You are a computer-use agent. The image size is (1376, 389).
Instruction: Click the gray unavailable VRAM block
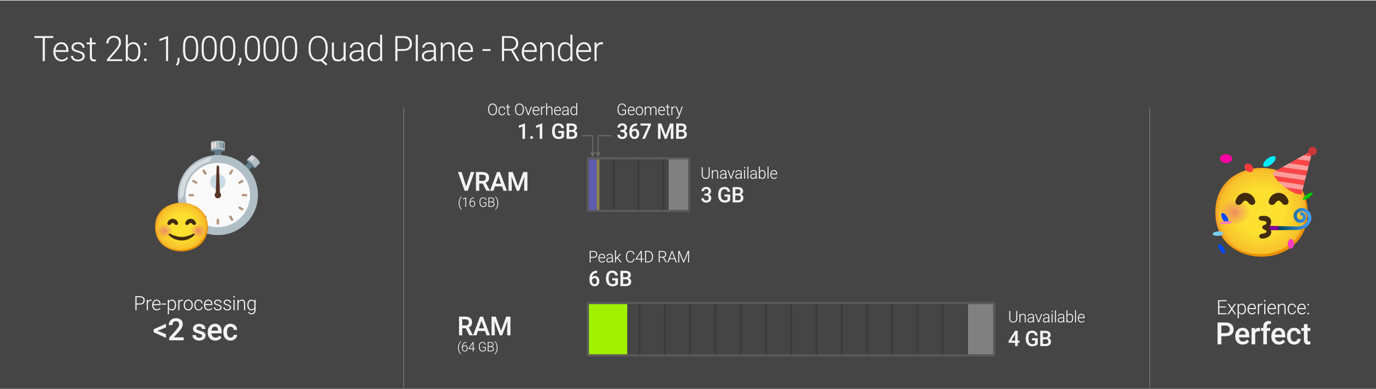[678, 185]
